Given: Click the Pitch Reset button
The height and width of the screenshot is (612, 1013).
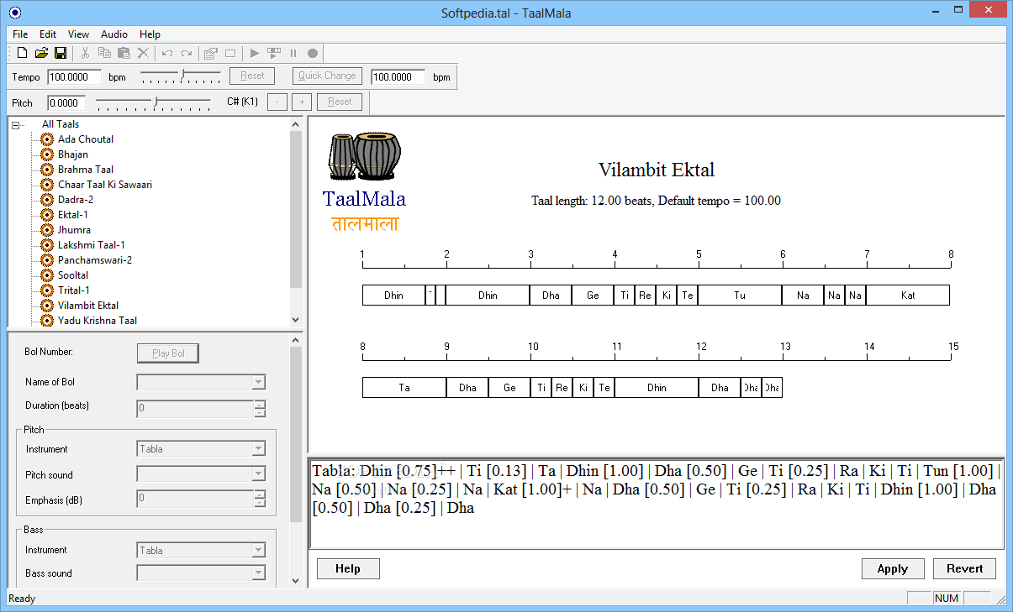Looking at the screenshot, I should [x=340, y=102].
